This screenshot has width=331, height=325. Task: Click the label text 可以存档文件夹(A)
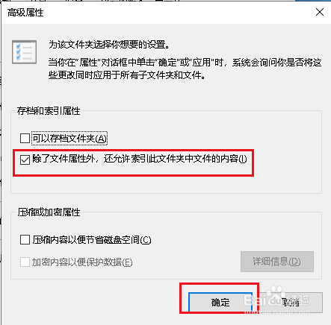(69, 139)
